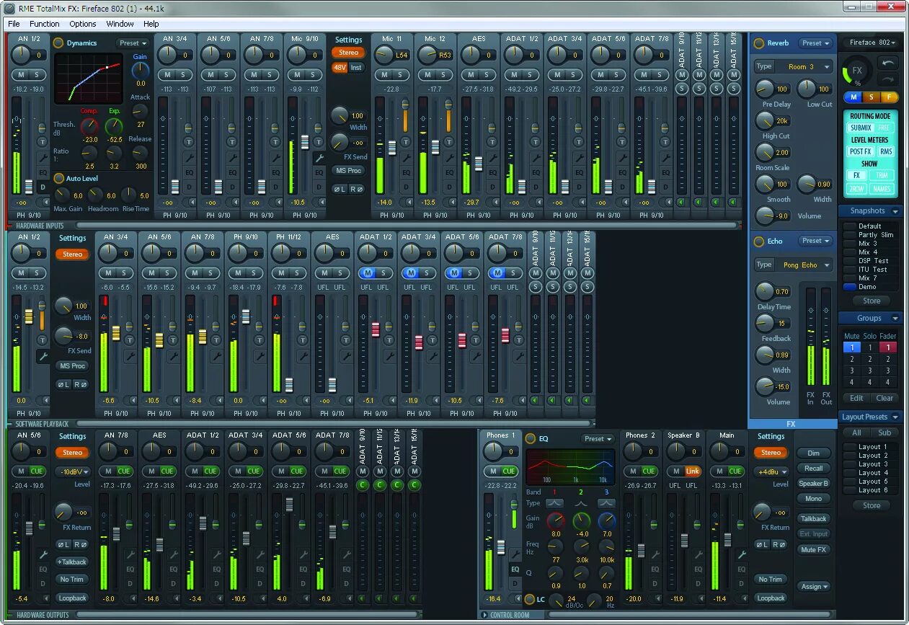Open the File menu

[14, 24]
